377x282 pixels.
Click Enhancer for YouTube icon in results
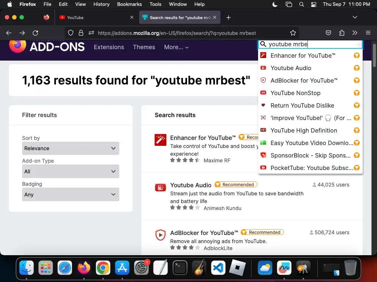161,140
